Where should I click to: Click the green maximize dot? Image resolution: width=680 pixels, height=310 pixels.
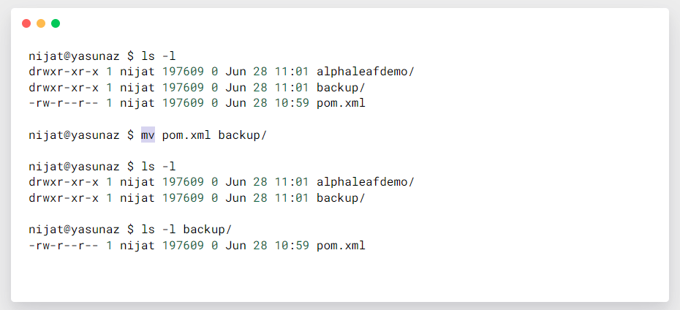56,23
